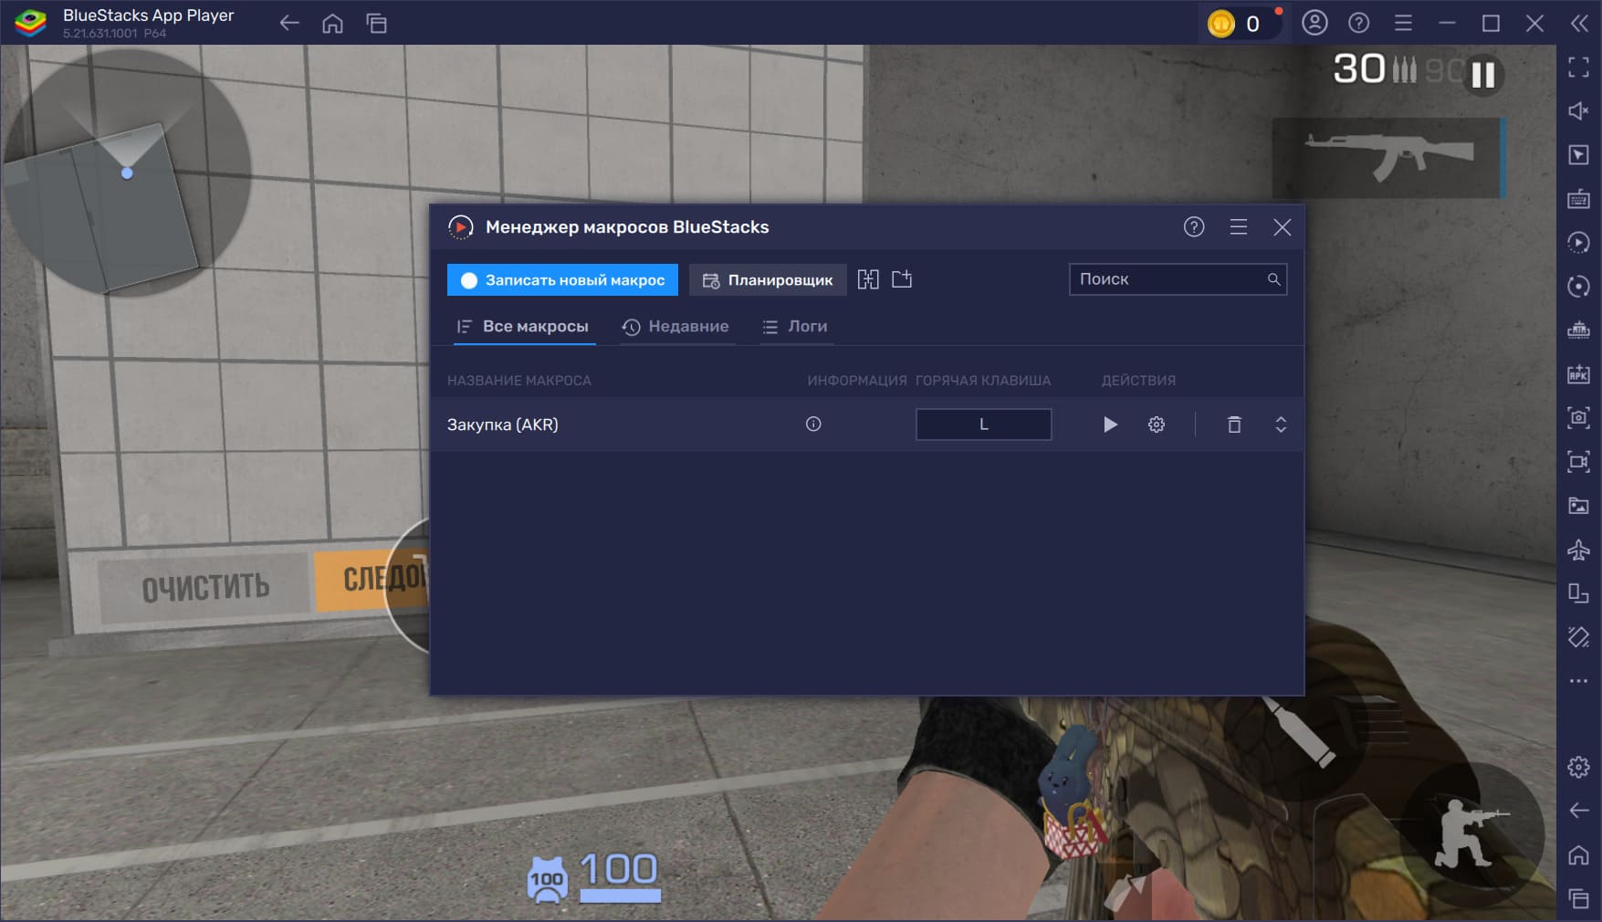Start screen recording from sidebar
The image size is (1602, 922).
[x=1578, y=461]
